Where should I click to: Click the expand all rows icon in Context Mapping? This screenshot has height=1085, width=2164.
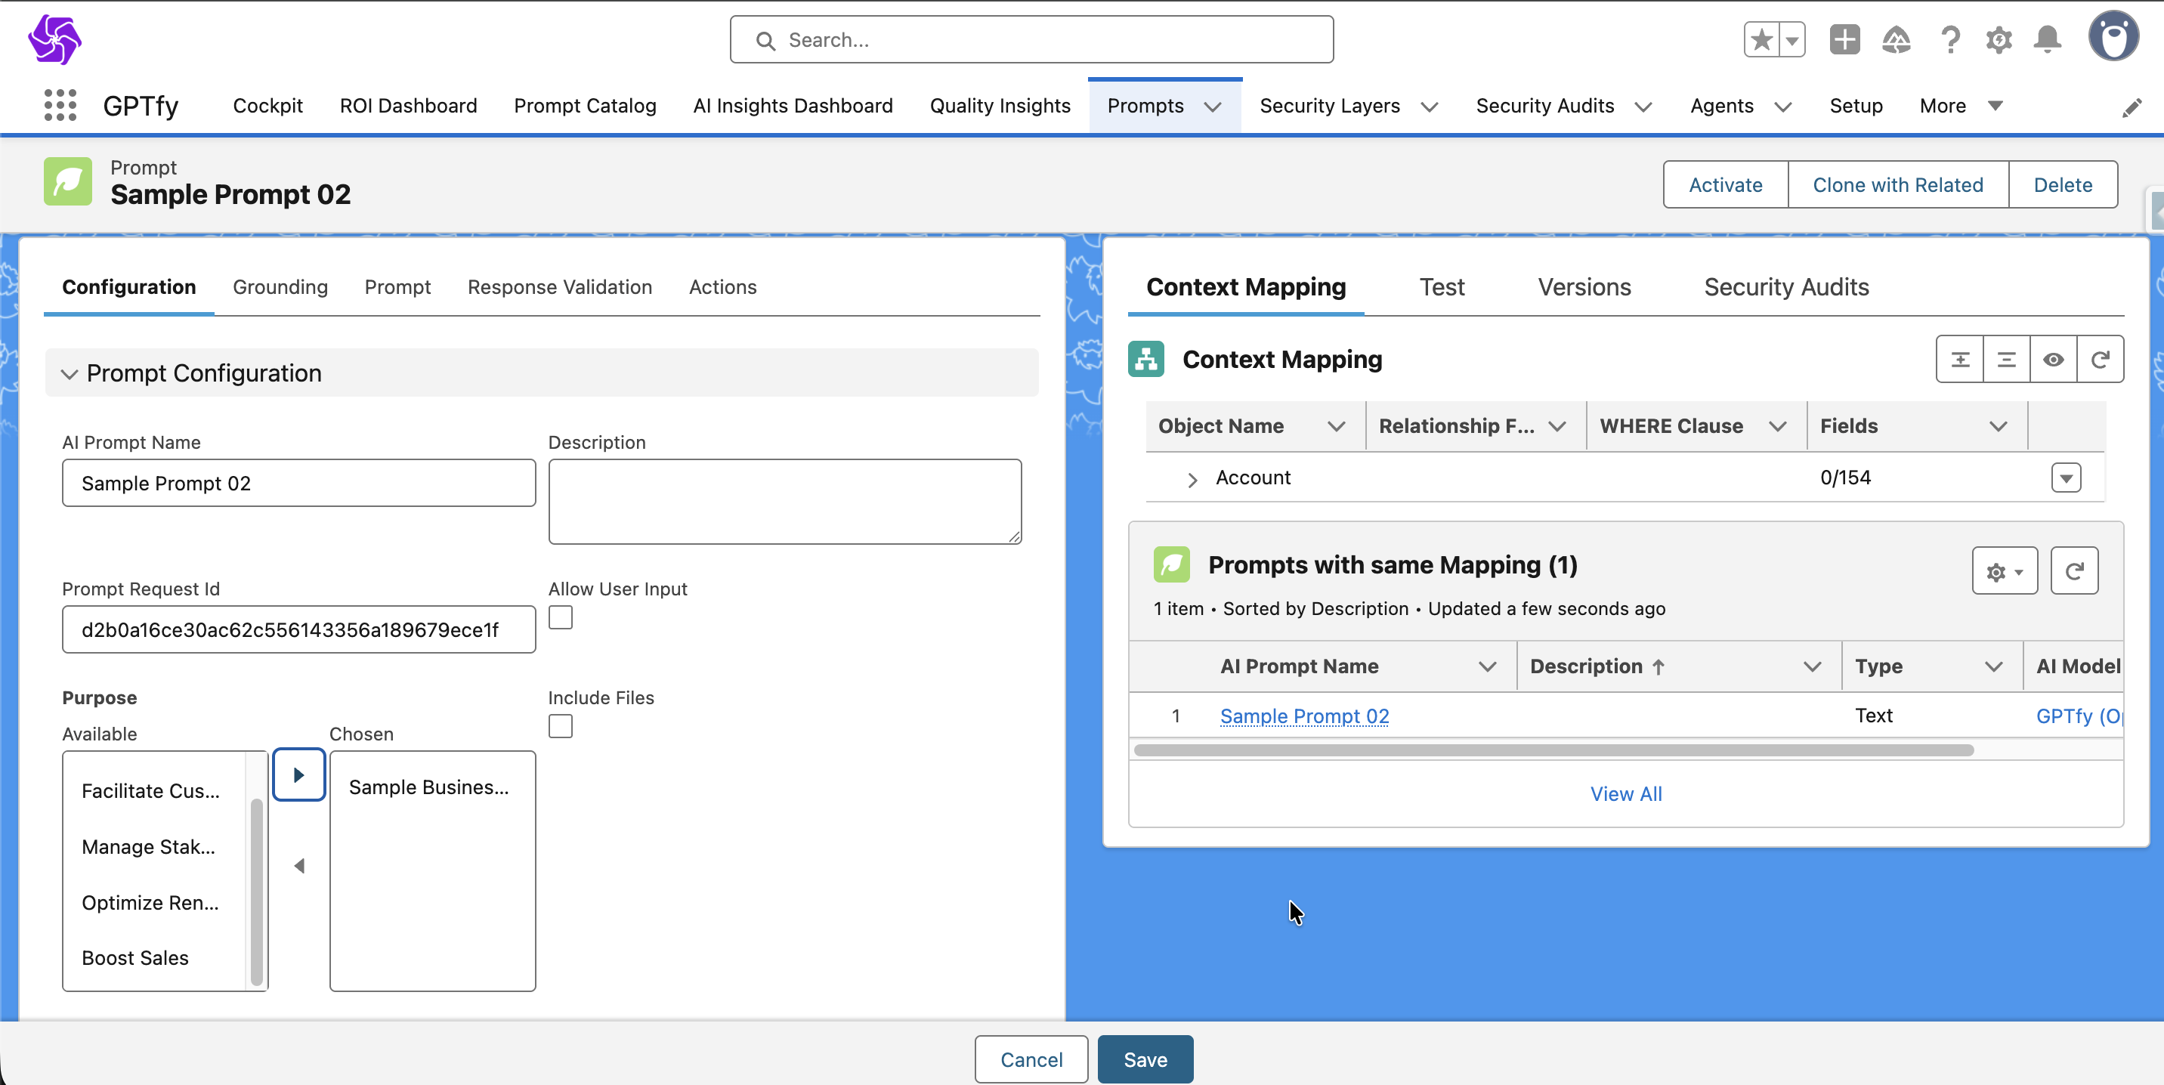pos(1960,360)
